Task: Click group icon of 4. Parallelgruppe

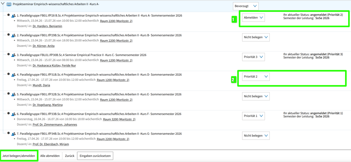Action: [14, 75]
